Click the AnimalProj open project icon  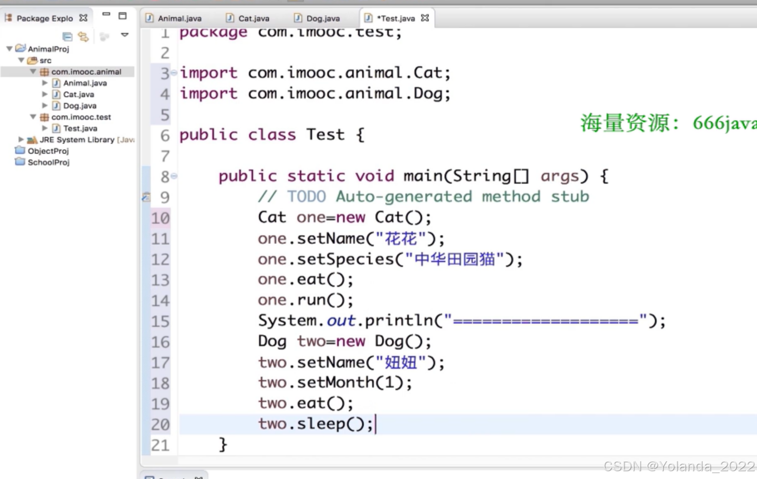(x=21, y=48)
